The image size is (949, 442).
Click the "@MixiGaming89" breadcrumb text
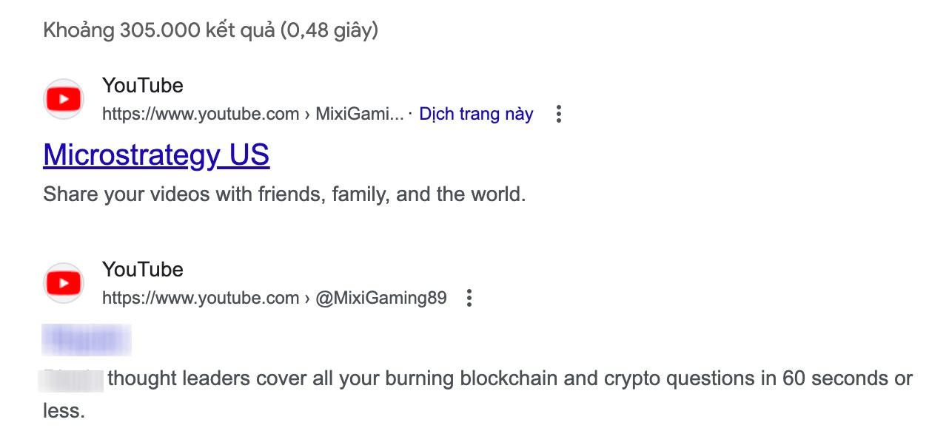pyautogui.click(x=381, y=298)
